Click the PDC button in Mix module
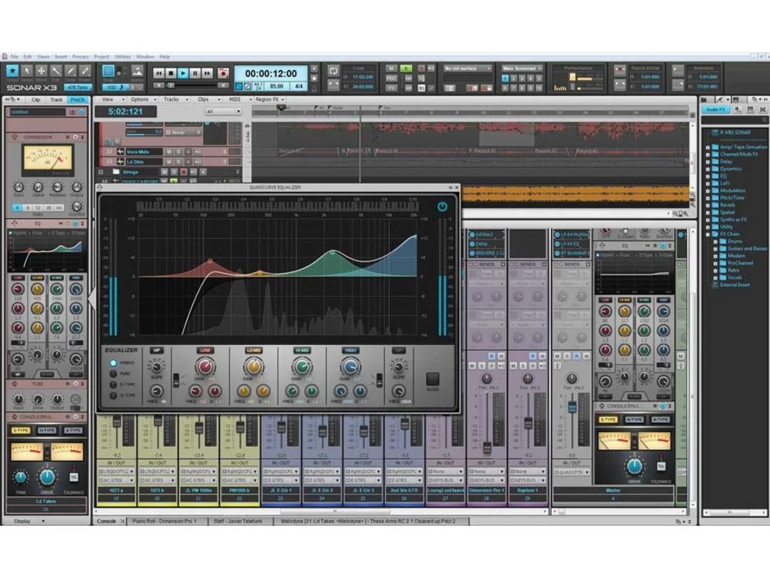Viewport: 770px width, 577px height. pos(391,78)
